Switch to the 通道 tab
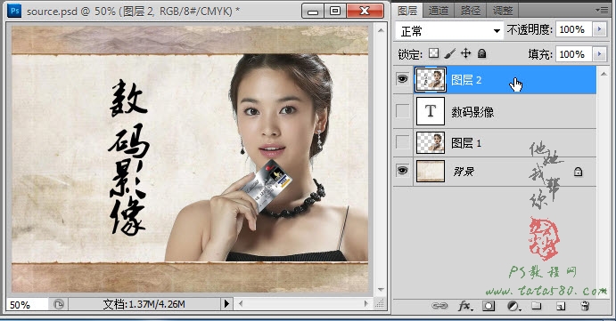 439,10
